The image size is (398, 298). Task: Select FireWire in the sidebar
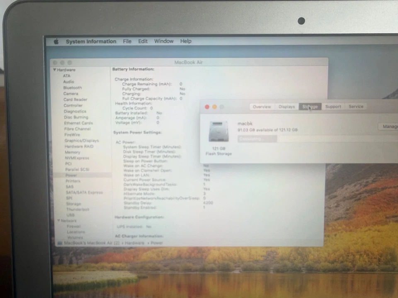coord(72,135)
